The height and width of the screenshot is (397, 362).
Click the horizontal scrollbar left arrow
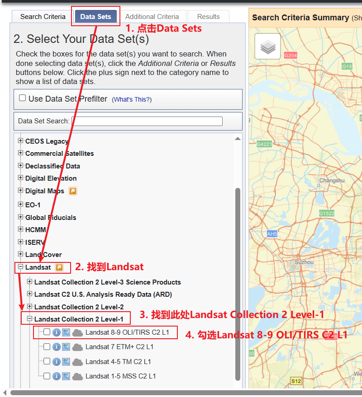[5, 392]
